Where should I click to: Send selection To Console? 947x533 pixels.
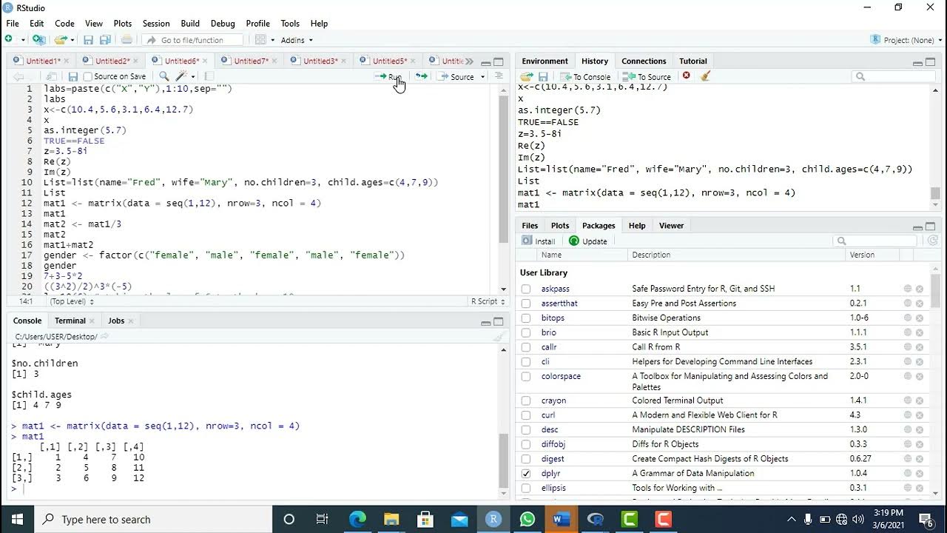coord(585,76)
